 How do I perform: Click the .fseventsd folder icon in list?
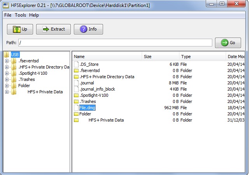pos(76,70)
